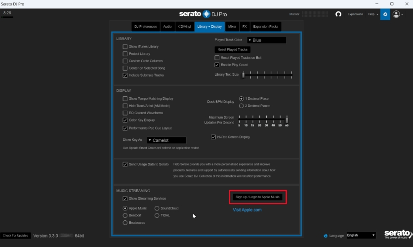Open Expansions in the top bar
Viewport: 413px width, 247px height.
(x=355, y=14)
